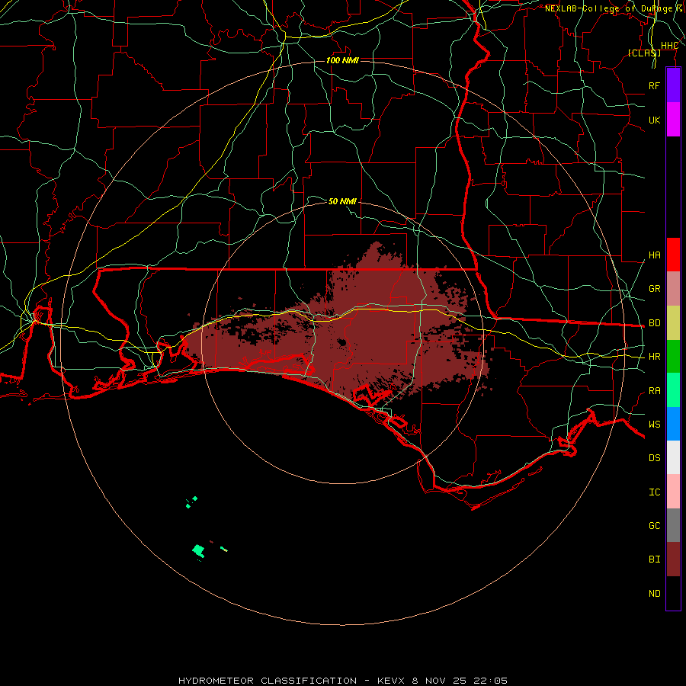The image size is (686, 686).
Task: Click the RF legend label
Action: (654, 85)
